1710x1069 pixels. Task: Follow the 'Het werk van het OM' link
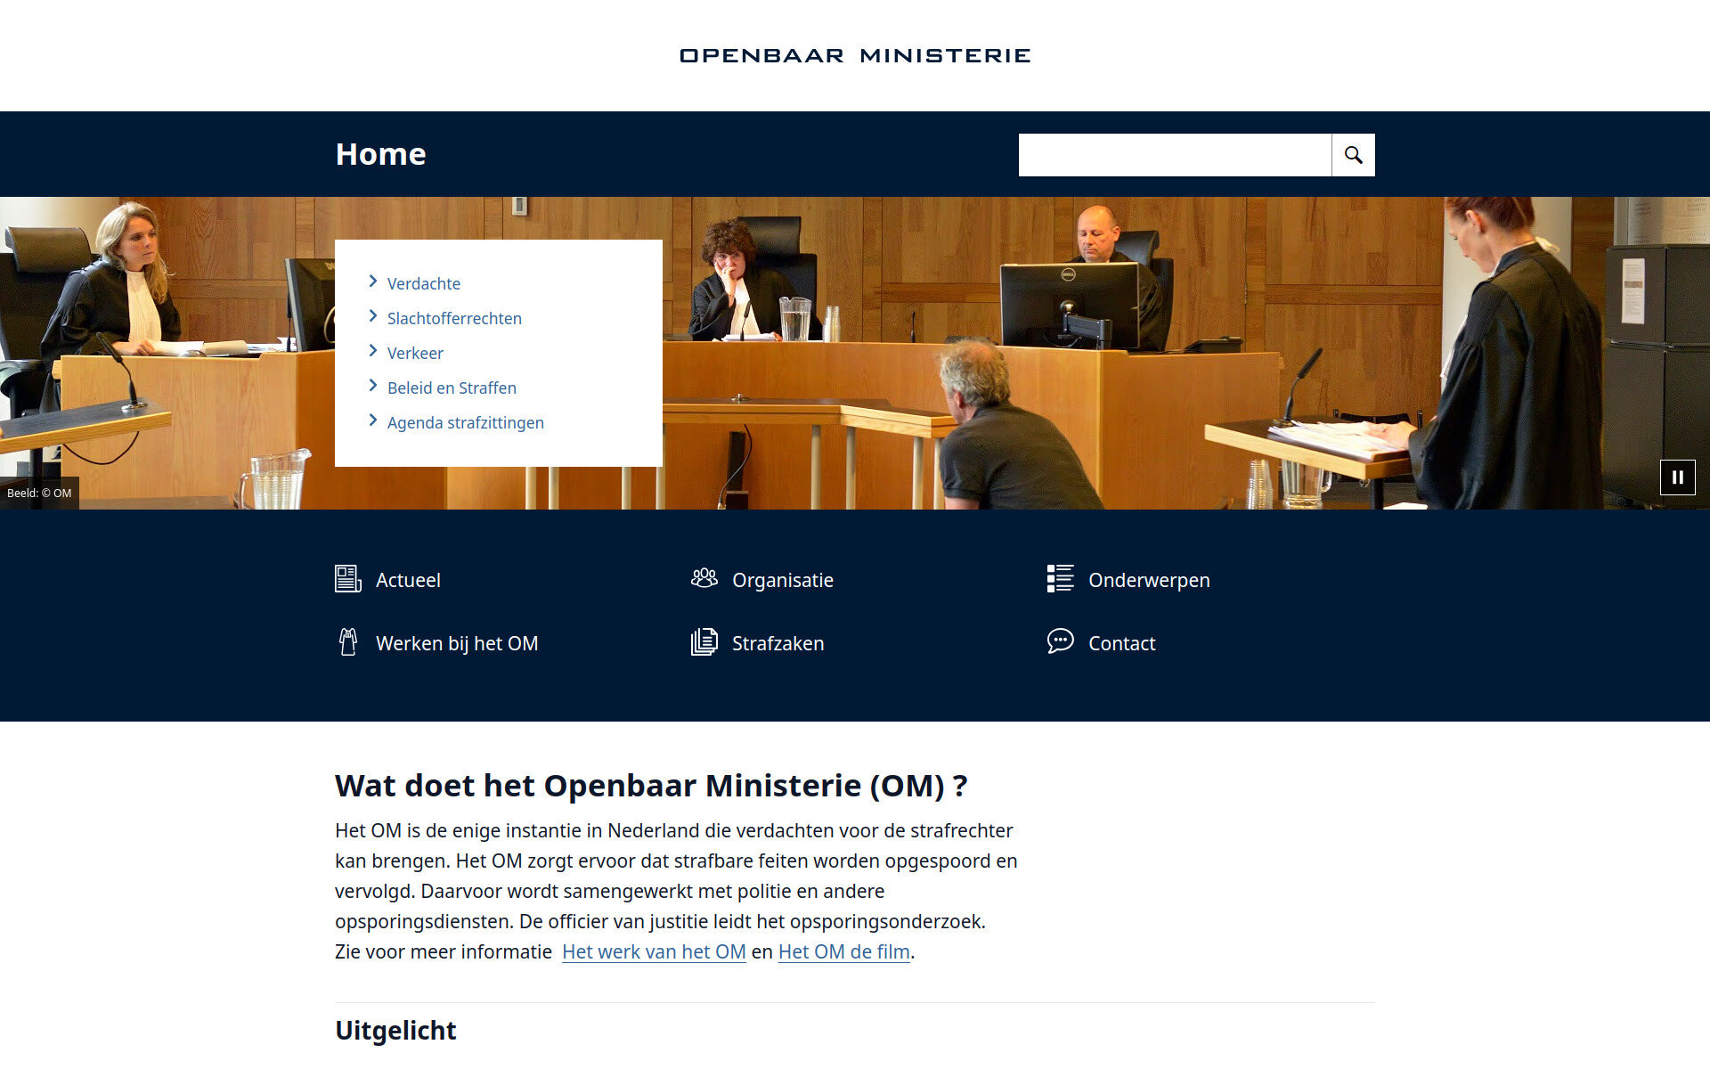pos(654,951)
